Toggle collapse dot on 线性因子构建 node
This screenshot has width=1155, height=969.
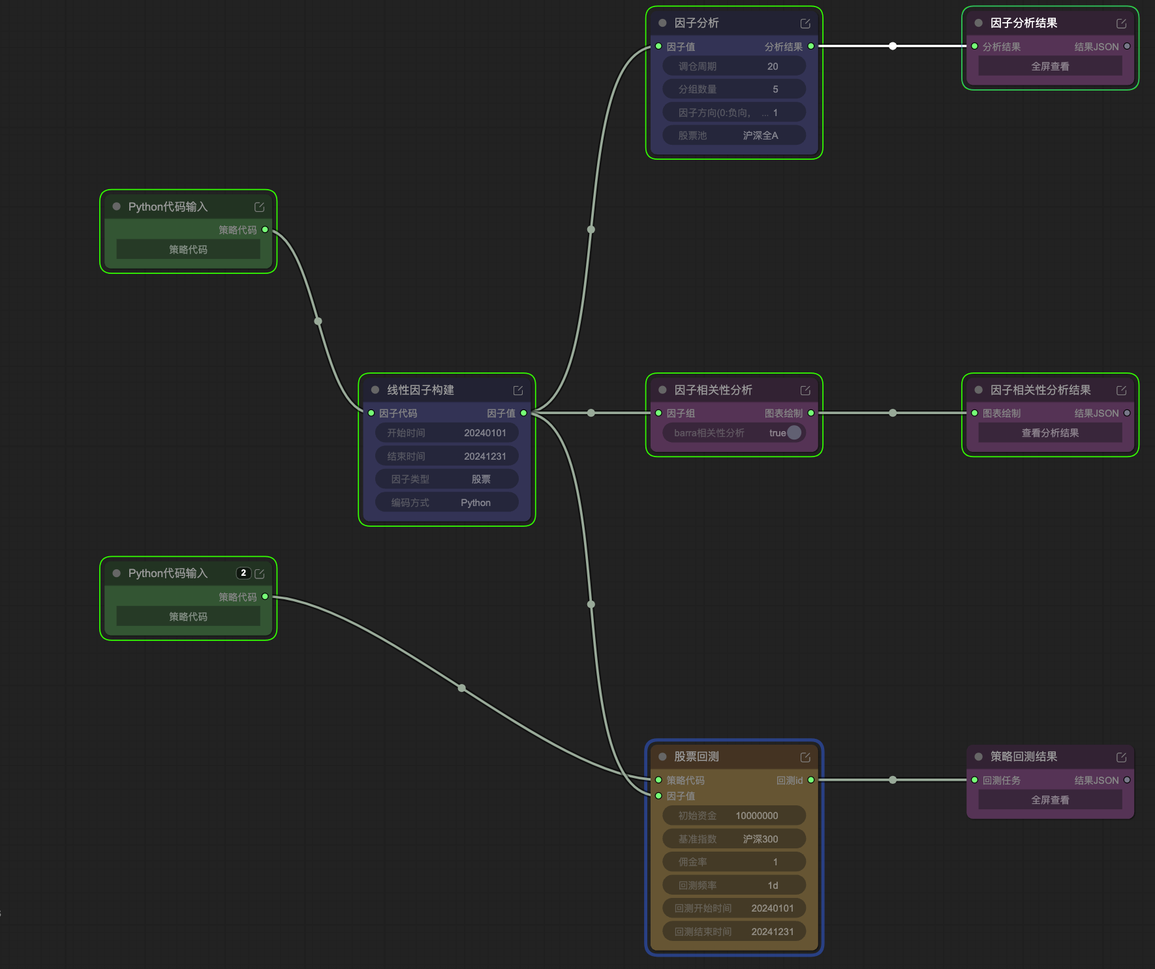pyautogui.click(x=375, y=390)
